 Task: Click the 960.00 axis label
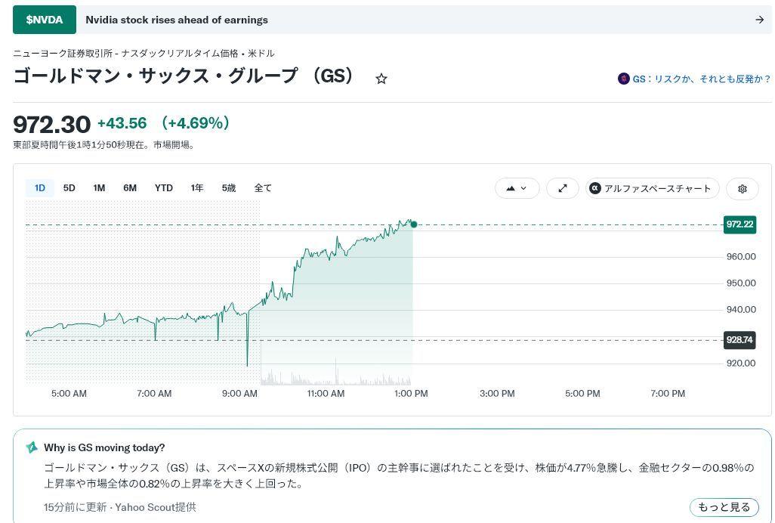(741, 256)
